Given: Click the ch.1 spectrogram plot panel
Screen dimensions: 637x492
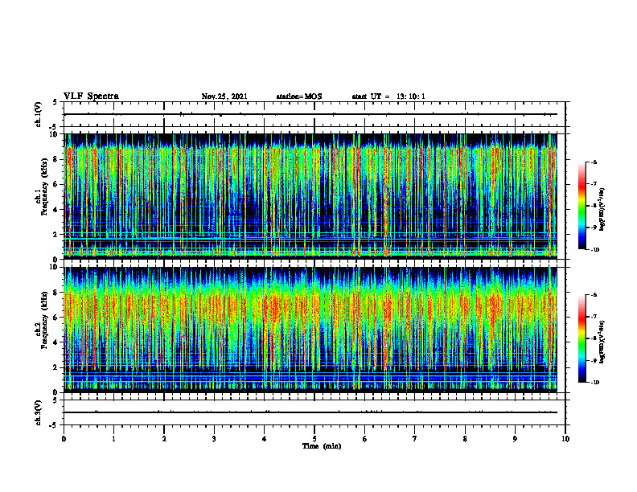Looking at the screenshot, I should point(314,196).
